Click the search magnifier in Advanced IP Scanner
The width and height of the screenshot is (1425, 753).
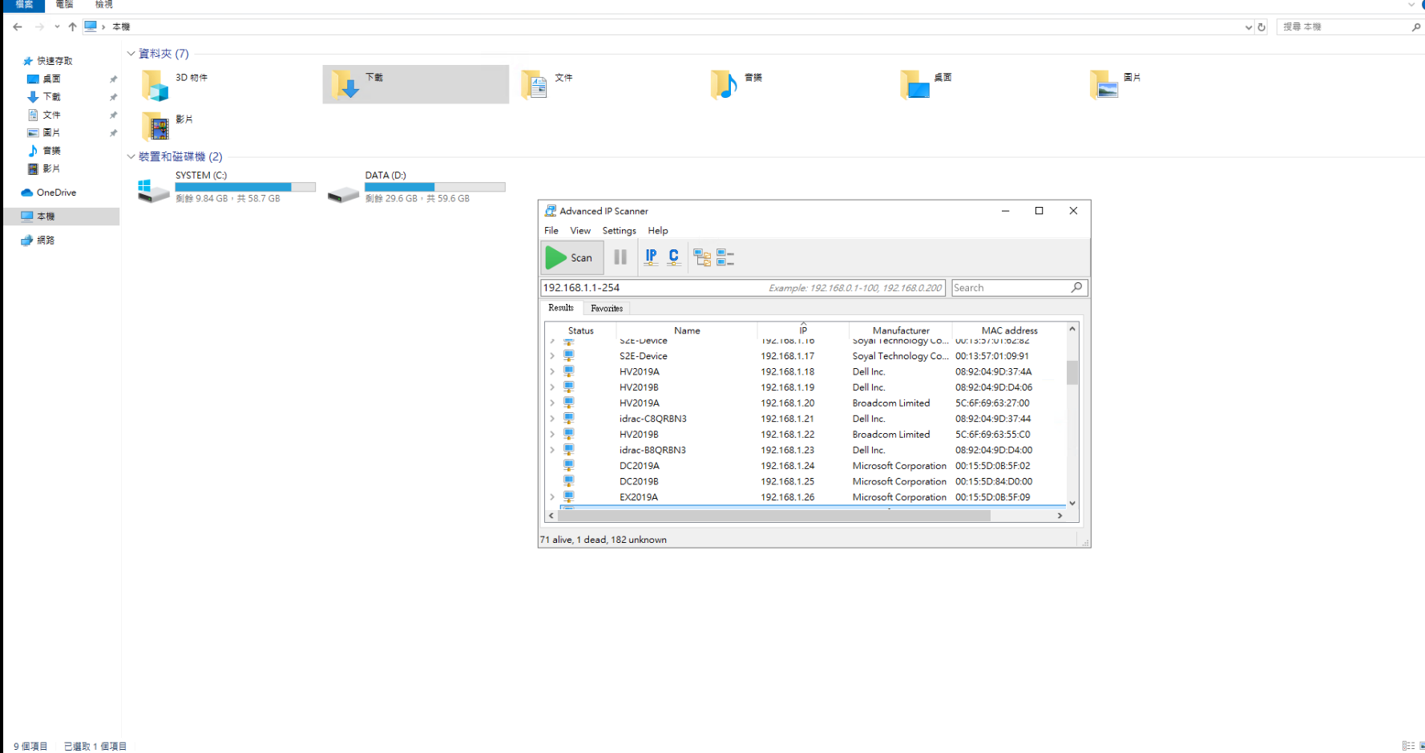1076,288
